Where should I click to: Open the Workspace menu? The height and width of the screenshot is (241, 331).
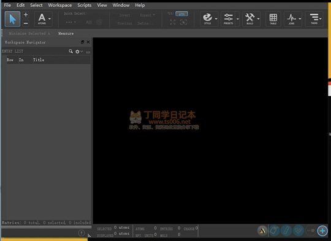tap(59, 6)
